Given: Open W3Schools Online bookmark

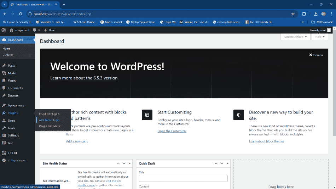Looking at the screenshot, I should [x=83, y=22].
